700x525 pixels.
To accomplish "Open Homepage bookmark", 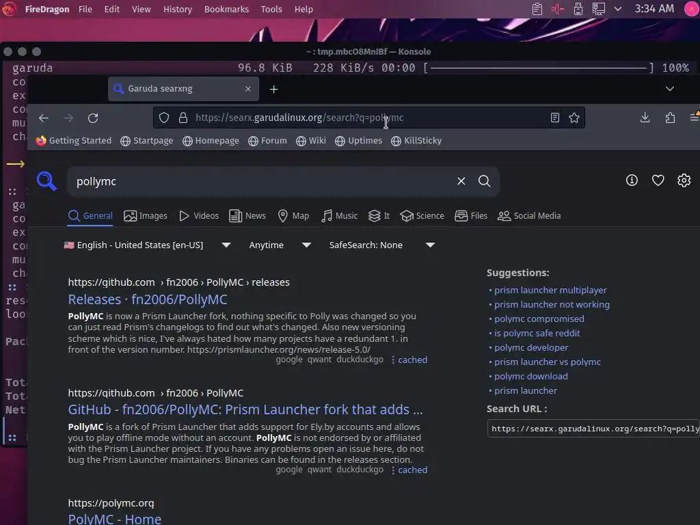I will (211, 141).
